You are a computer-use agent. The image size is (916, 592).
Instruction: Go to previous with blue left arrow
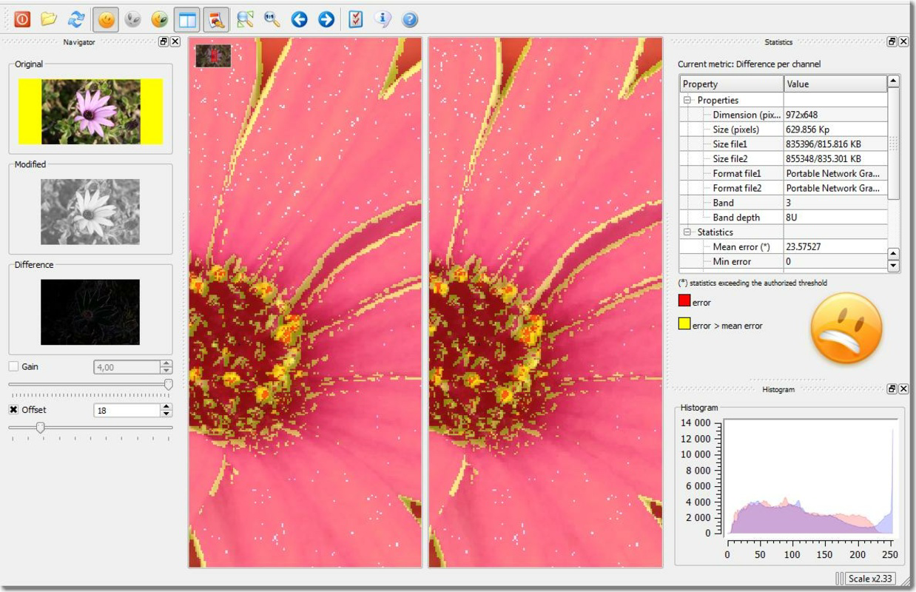[x=299, y=19]
